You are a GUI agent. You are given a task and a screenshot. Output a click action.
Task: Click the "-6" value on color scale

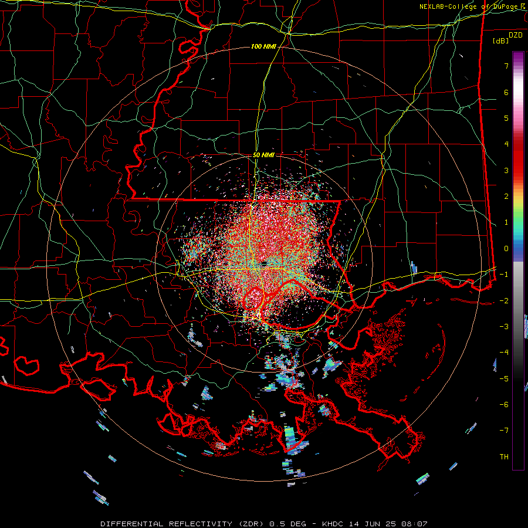point(504,405)
